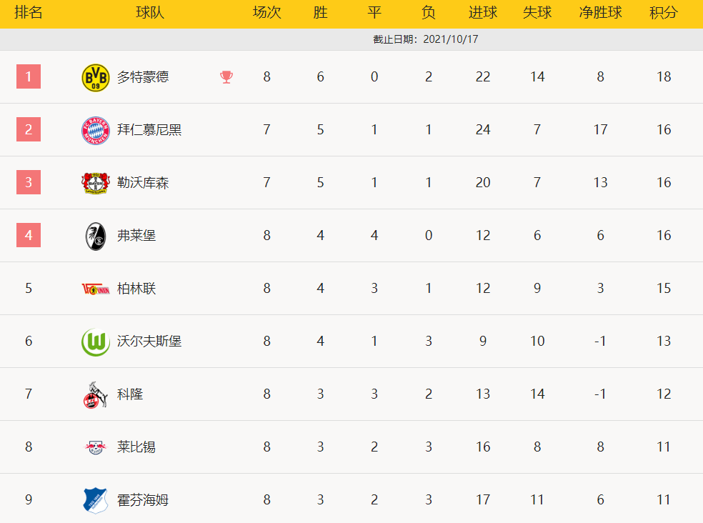Click the Hoffenheim blue crest

(x=96, y=500)
